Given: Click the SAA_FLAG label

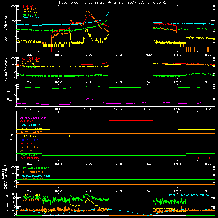Looking at the screenshot, I should click(x=27, y=143).
